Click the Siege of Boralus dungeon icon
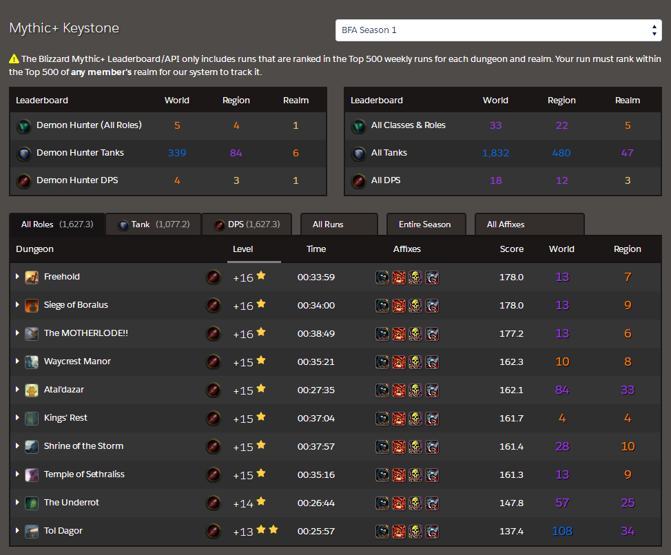The height and width of the screenshot is (555, 671). (32, 306)
